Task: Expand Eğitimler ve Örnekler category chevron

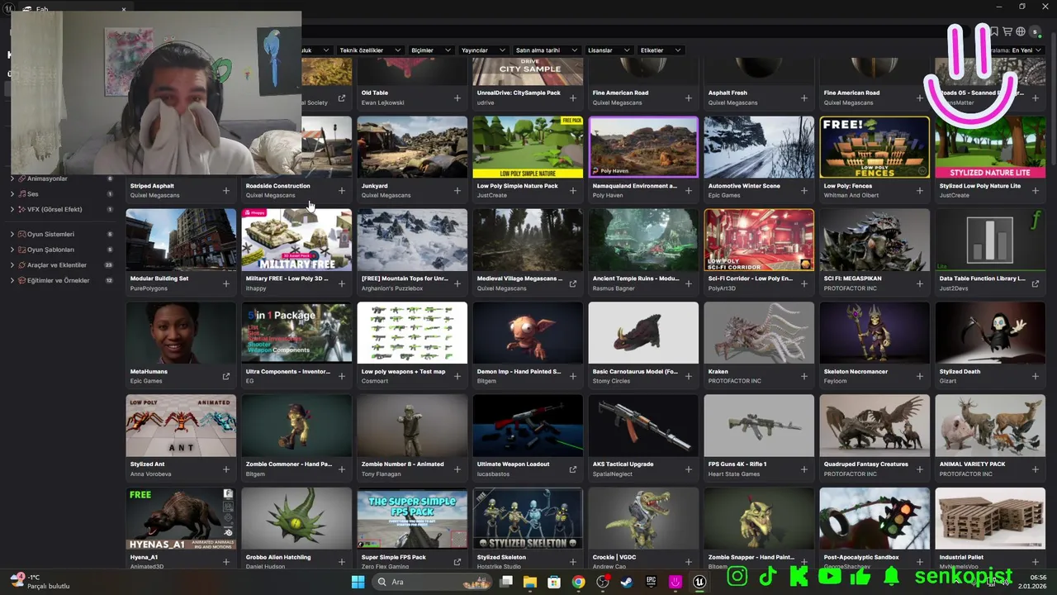Action: click(x=12, y=280)
